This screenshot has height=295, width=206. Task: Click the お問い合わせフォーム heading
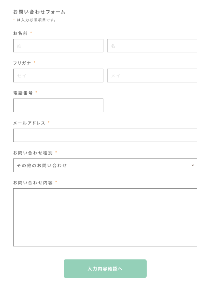point(39,12)
